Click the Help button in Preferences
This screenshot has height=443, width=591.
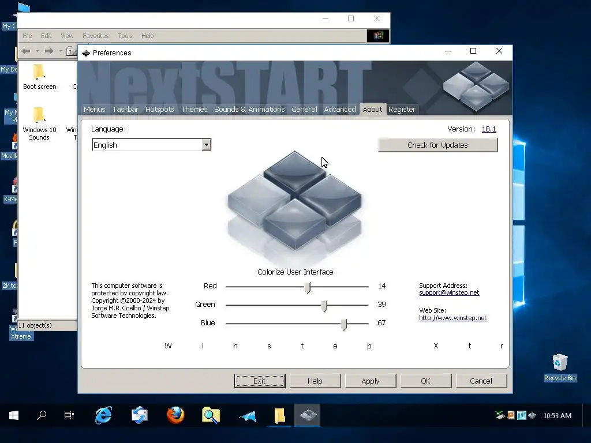pos(315,381)
